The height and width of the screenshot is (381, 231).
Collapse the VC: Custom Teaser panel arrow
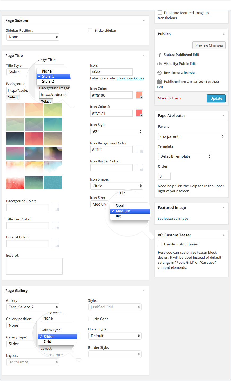pyautogui.click(x=224, y=235)
